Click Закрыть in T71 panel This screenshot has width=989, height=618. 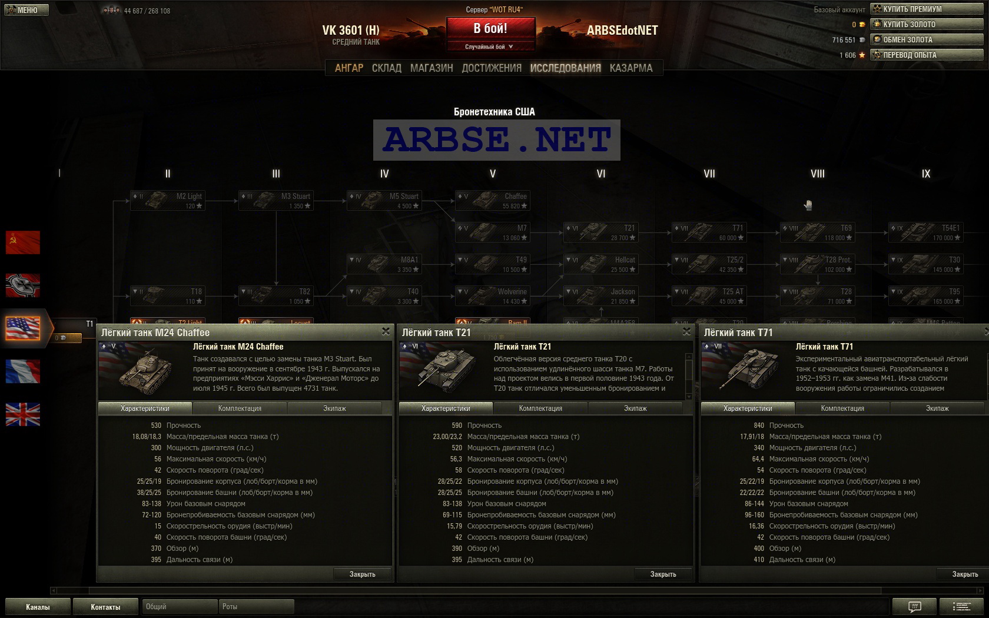(x=964, y=574)
